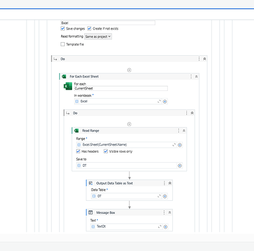Image resolution: width=254 pixels, height=251 pixels.
Task: Open the Read formatting dropdown
Action: click(98, 37)
